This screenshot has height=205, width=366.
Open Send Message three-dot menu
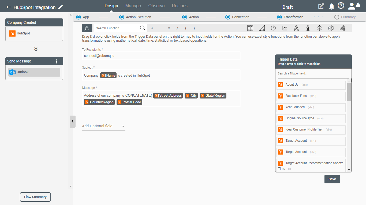click(57, 61)
